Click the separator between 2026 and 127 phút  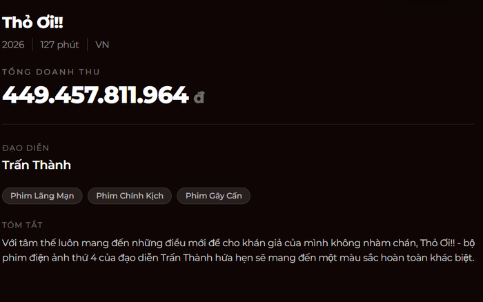pos(32,45)
